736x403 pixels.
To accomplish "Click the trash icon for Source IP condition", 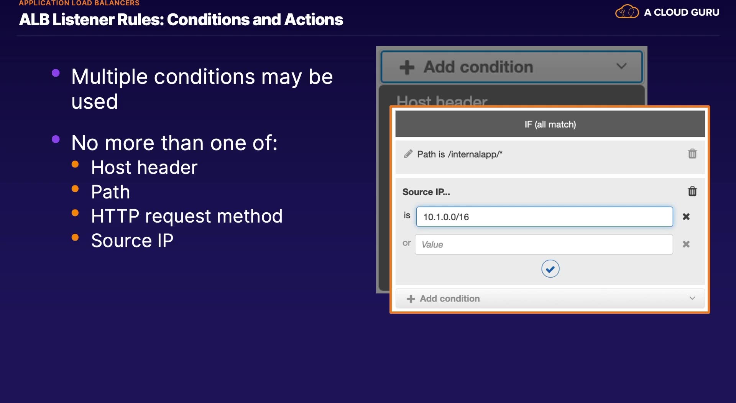I will tap(692, 191).
